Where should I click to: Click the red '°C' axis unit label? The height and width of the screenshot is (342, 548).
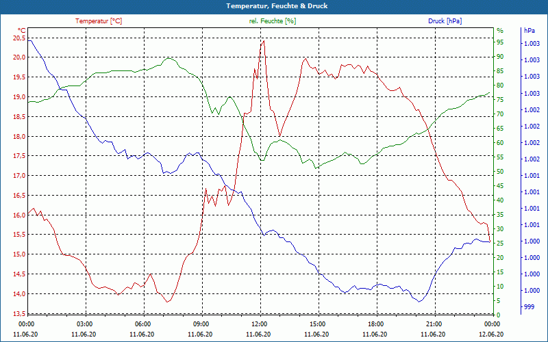coord(22,30)
